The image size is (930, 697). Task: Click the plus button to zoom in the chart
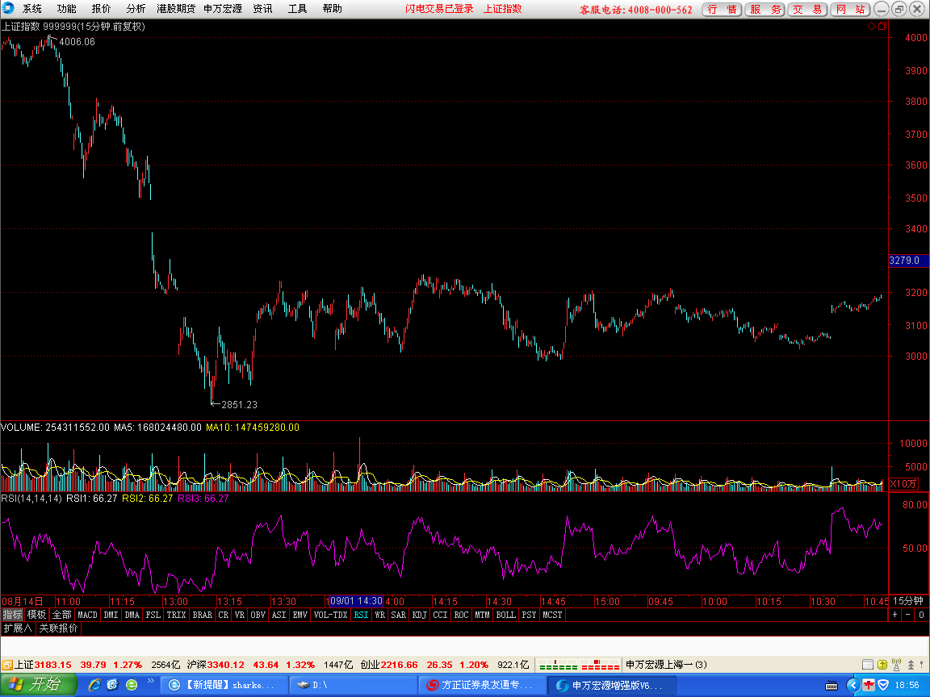click(x=895, y=615)
